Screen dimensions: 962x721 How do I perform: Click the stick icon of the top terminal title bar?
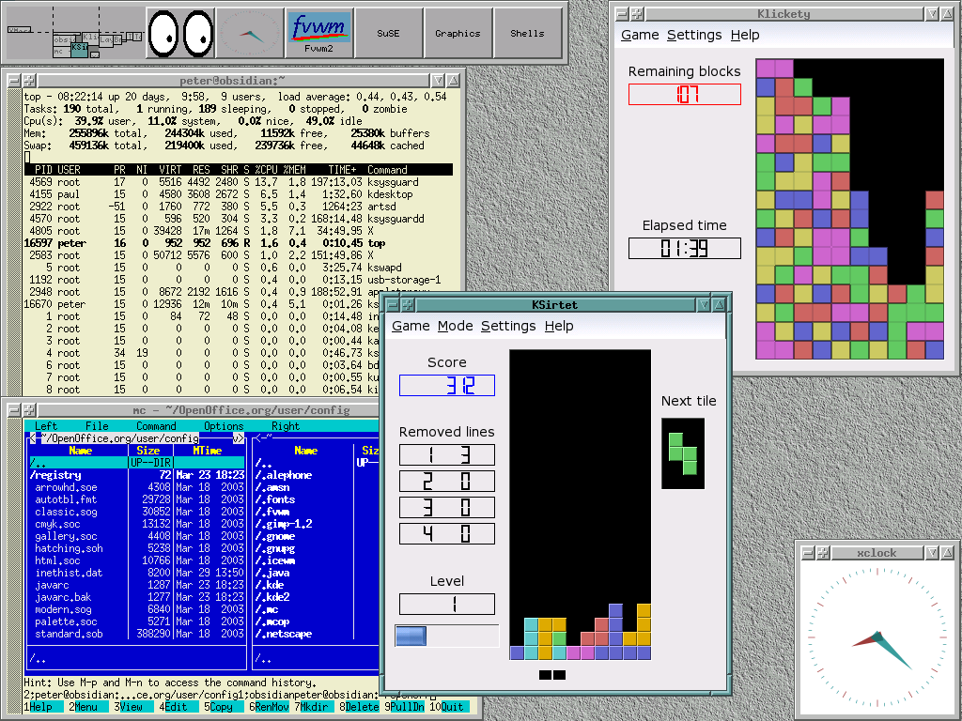(x=28, y=81)
